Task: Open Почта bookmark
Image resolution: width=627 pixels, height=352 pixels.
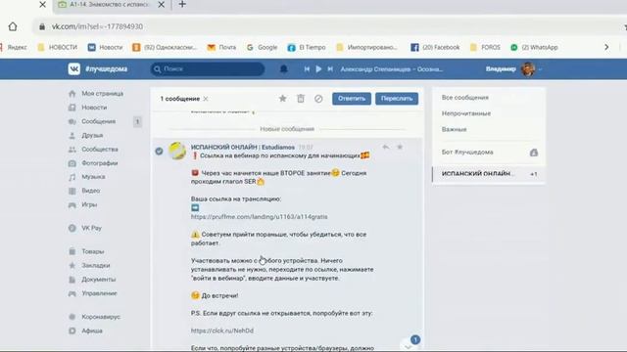Action: click(x=221, y=47)
